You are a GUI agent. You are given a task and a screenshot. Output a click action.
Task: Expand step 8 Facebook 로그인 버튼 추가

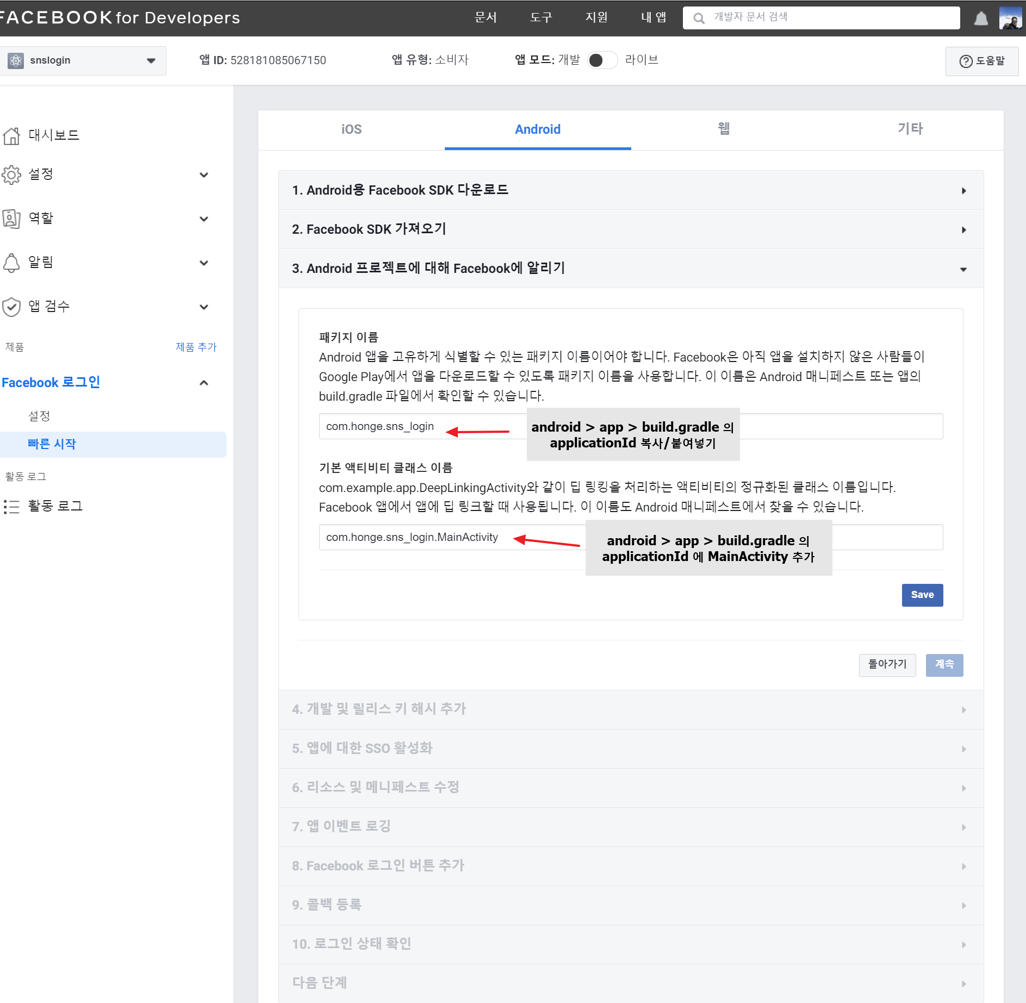pyautogui.click(x=631, y=866)
